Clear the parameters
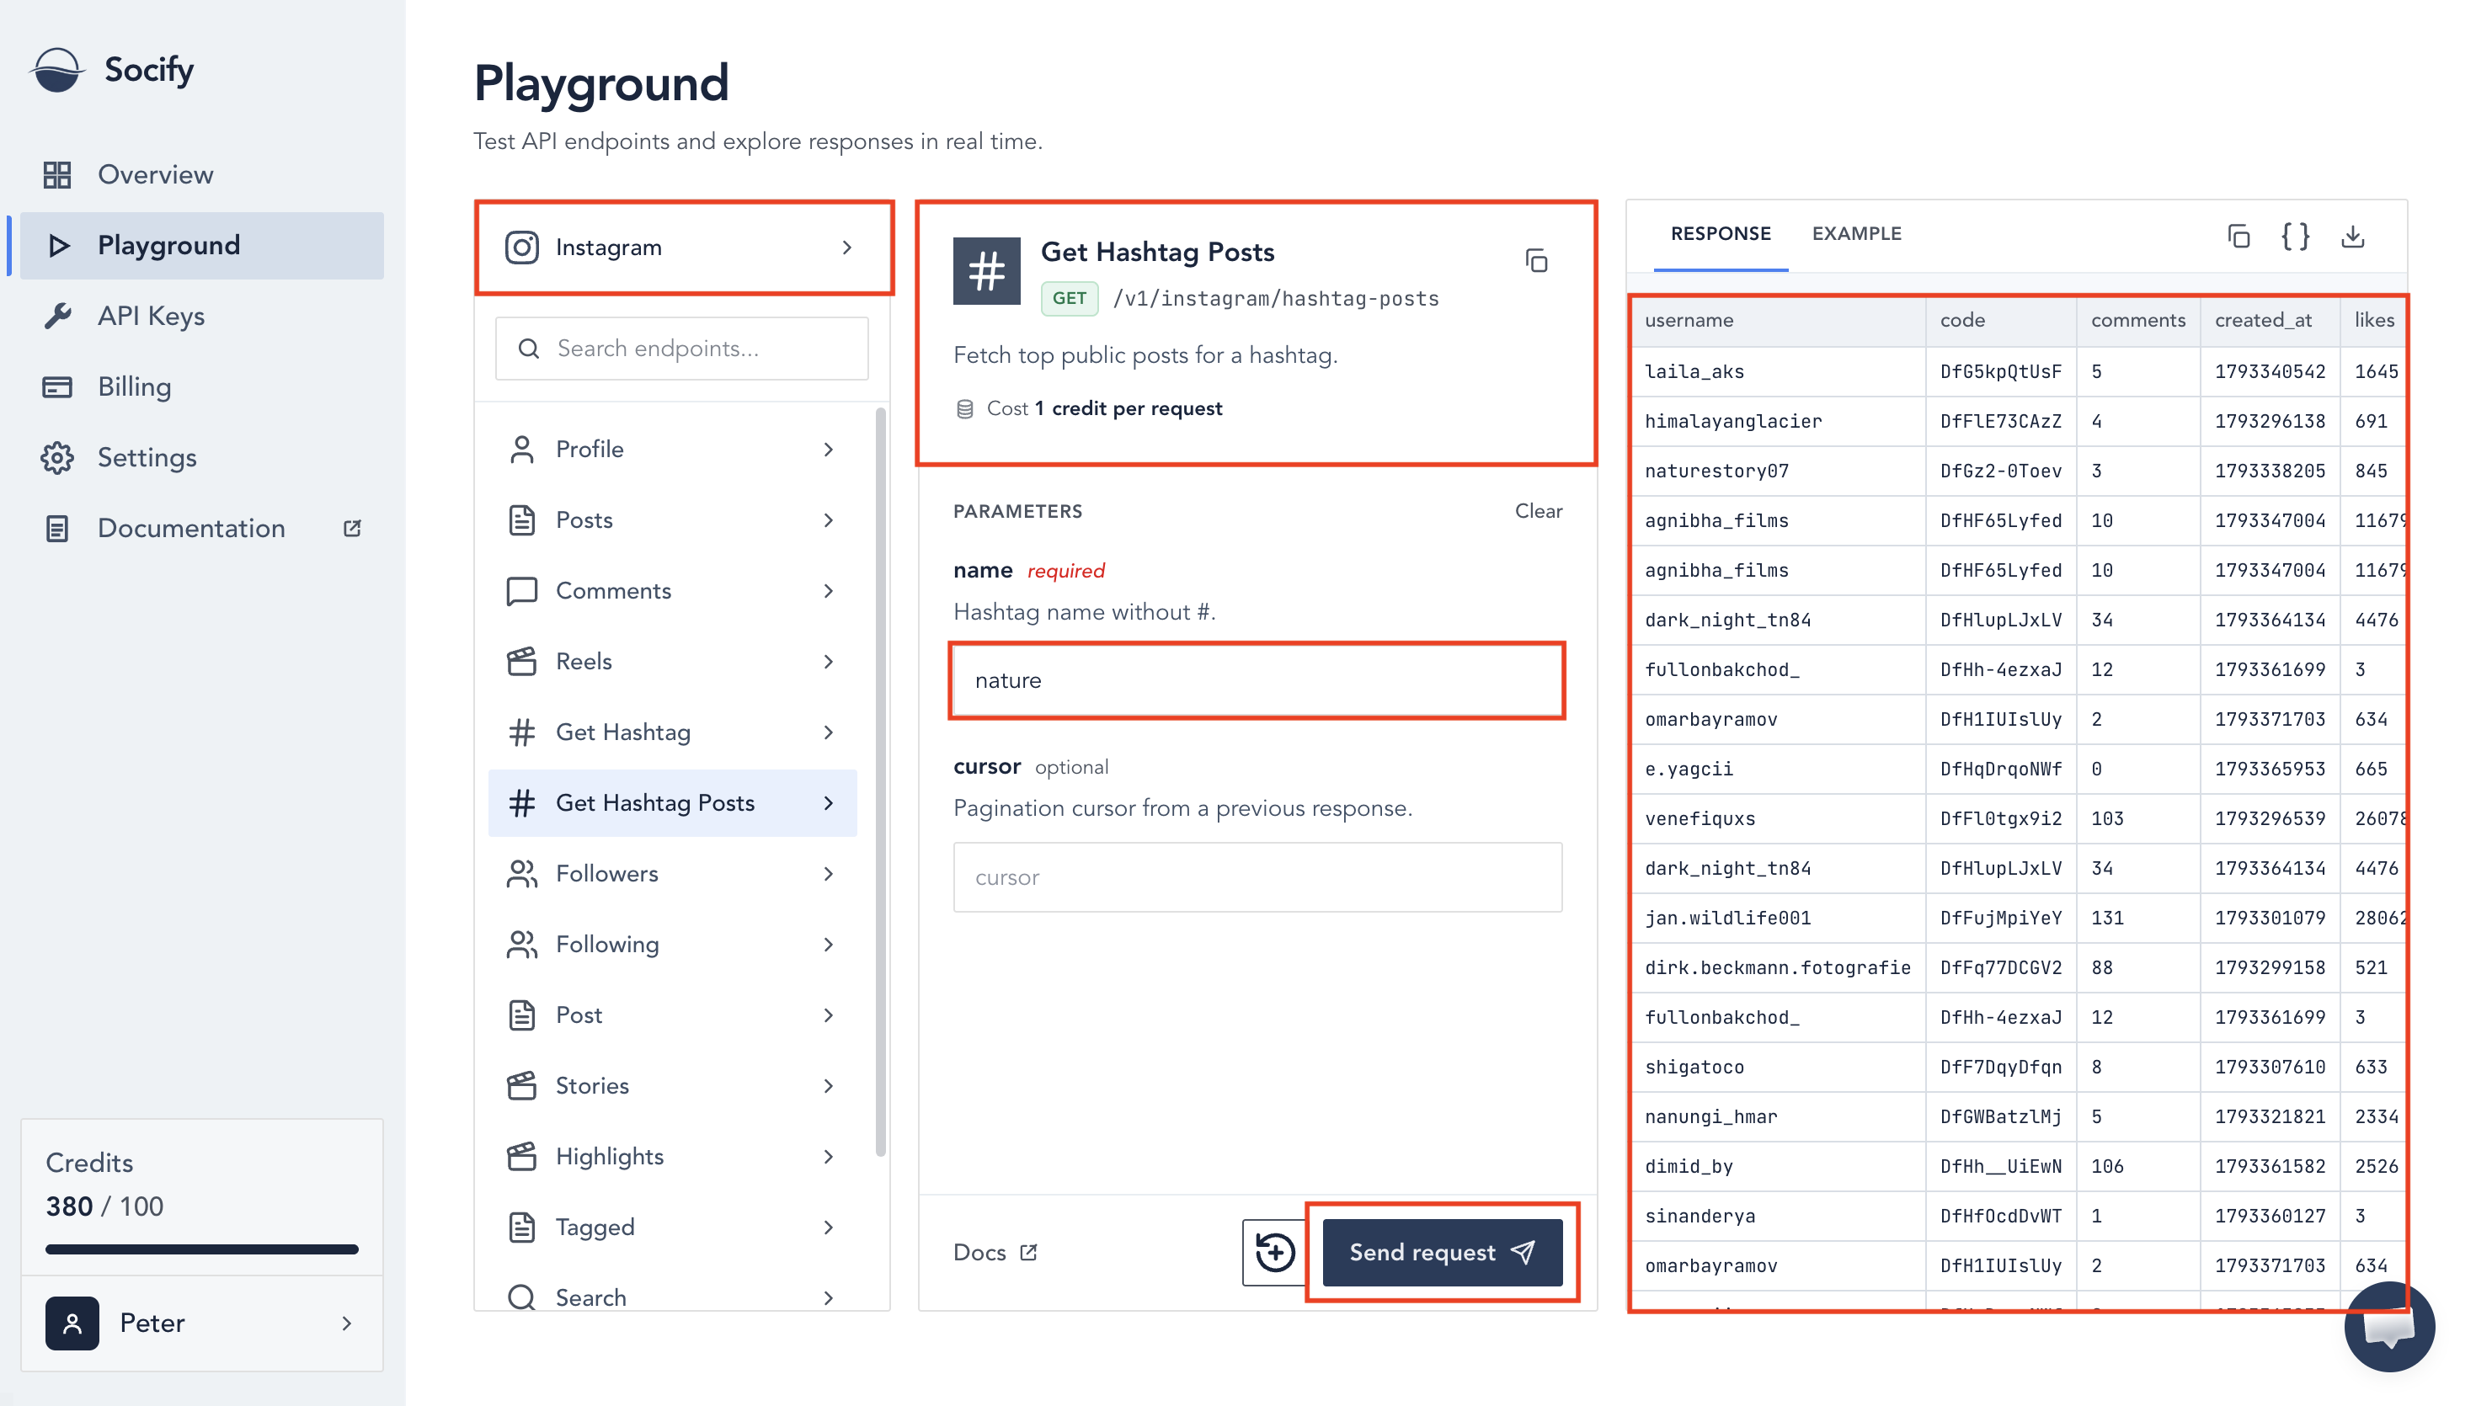The height and width of the screenshot is (1406, 2476). (1537, 511)
